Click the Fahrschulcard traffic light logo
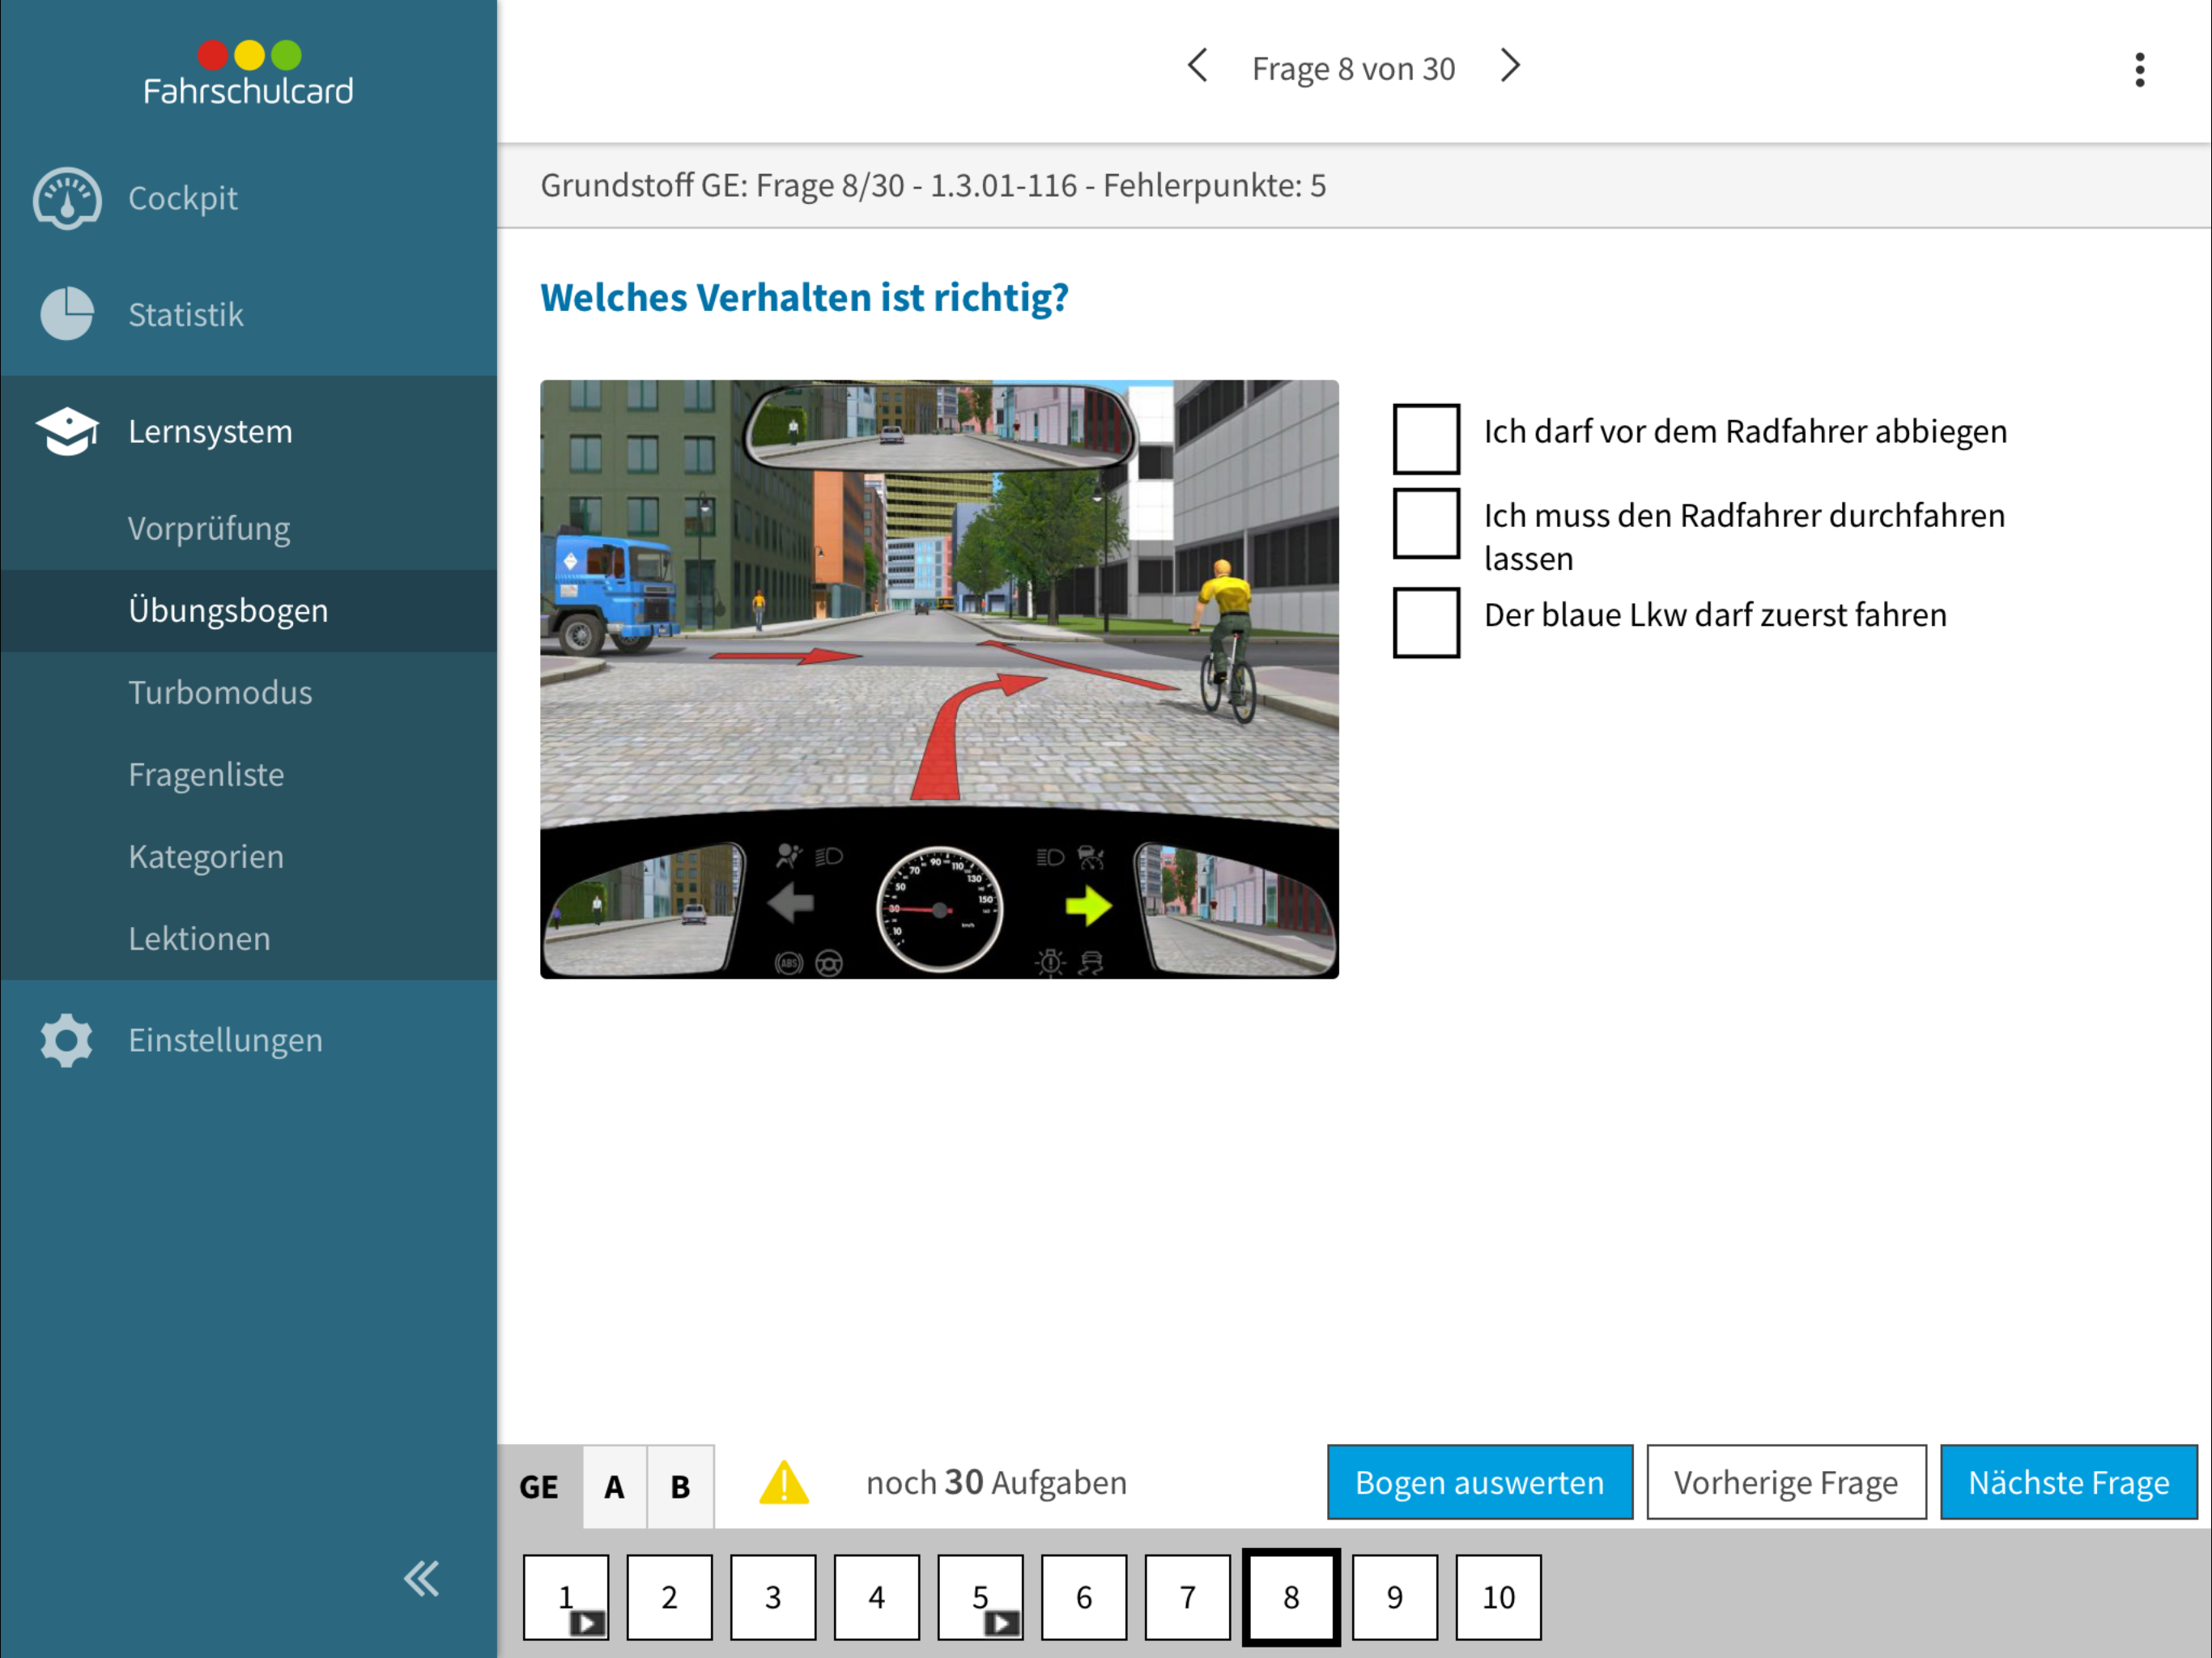Viewport: 2212px width, 1658px height. [248, 73]
